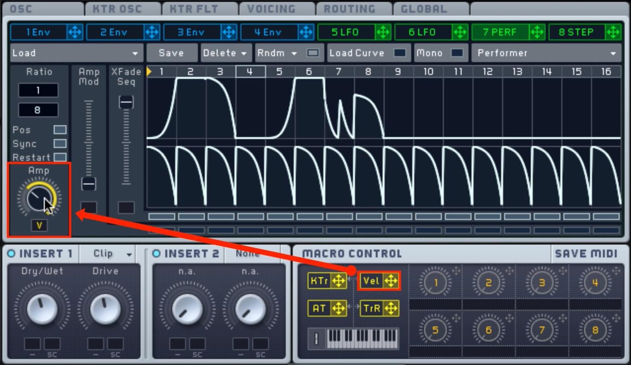Screen dimensions: 631x365
Task: Click the pitch wheel icon left of the keyboard
Action: click(316, 339)
